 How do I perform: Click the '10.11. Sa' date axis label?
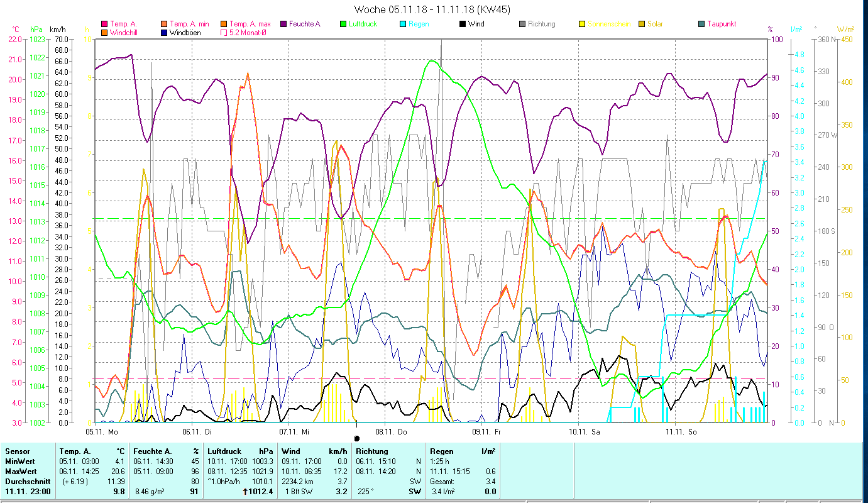tap(585, 431)
